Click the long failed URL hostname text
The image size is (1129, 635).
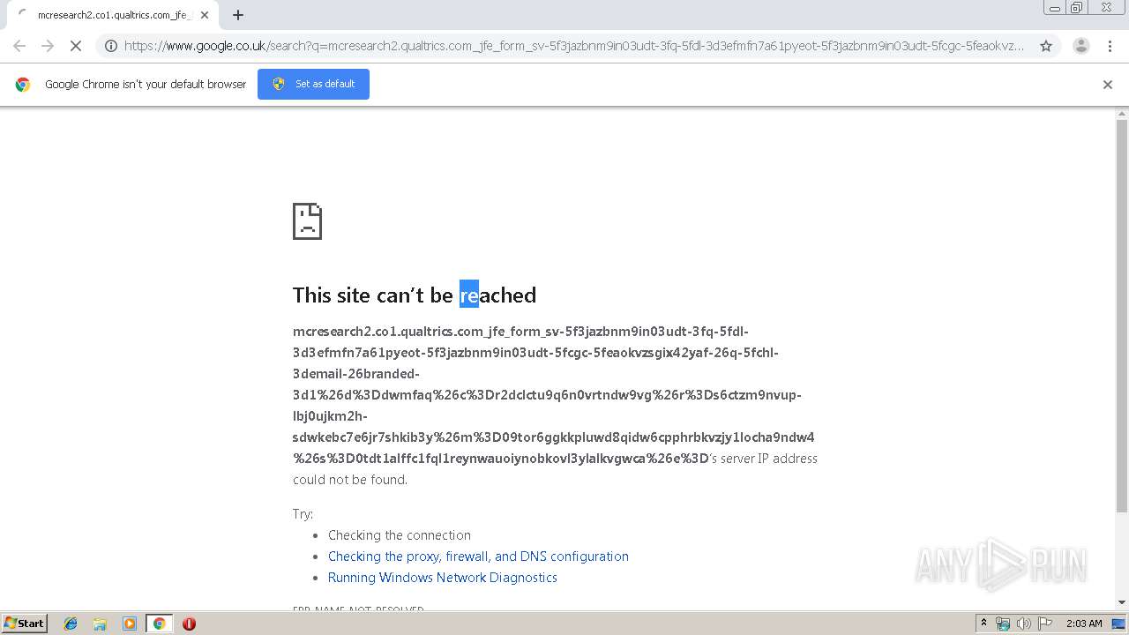tap(554, 395)
